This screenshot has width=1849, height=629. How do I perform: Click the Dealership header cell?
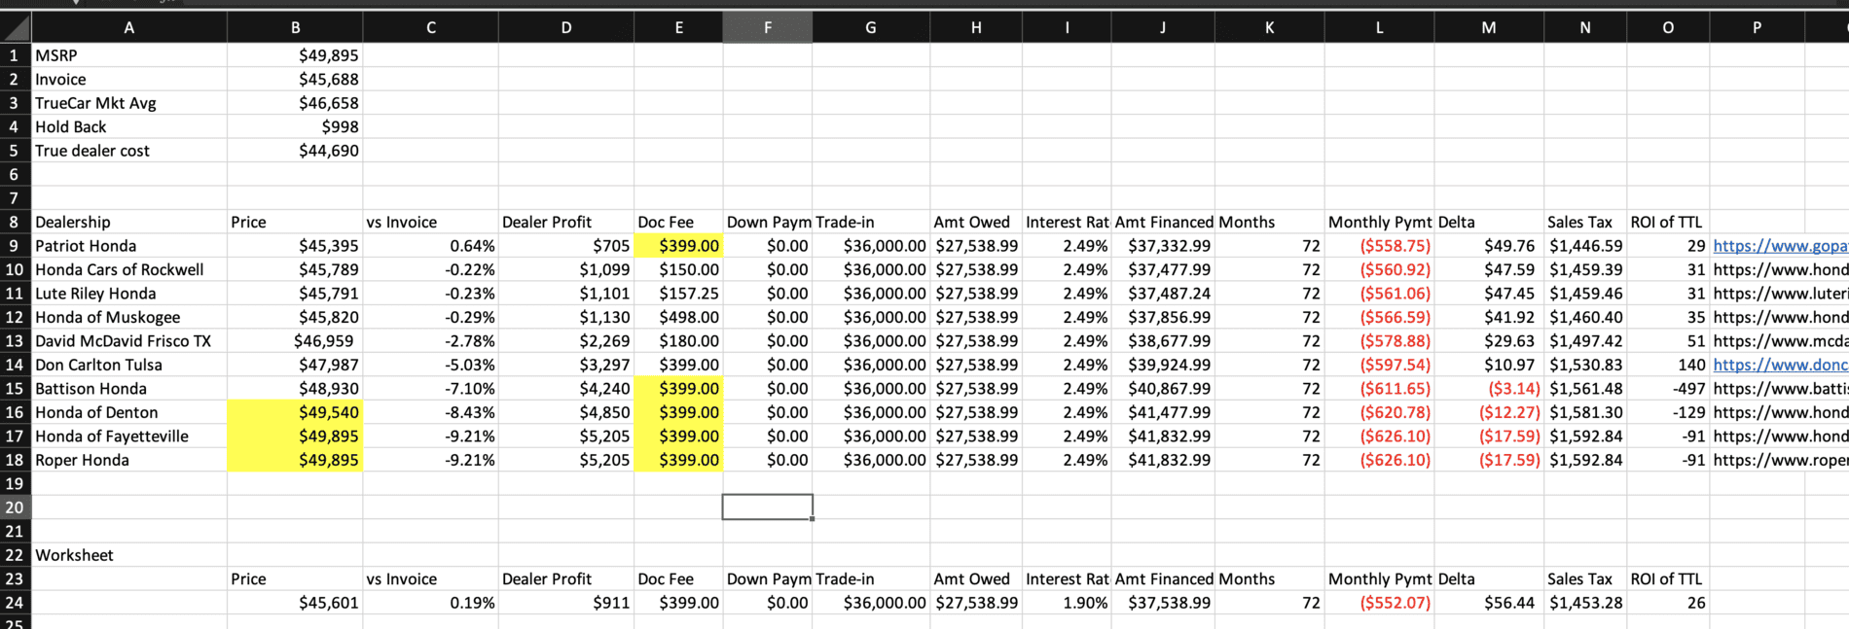coord(129,222)
